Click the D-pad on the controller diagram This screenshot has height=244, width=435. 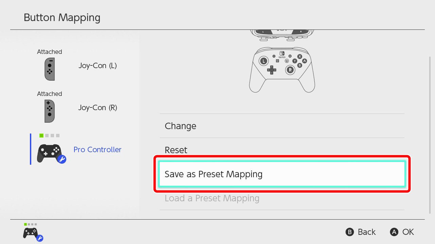click(272, 70)
